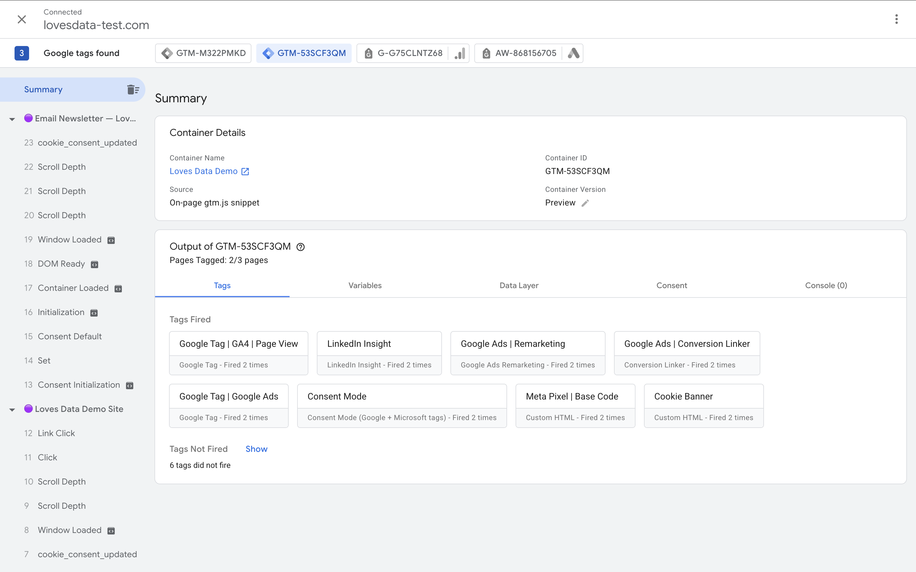Click the external link icon by Loves Data Demo
Image resolution: width=916 pixels, height=572 pixels.
245,171
